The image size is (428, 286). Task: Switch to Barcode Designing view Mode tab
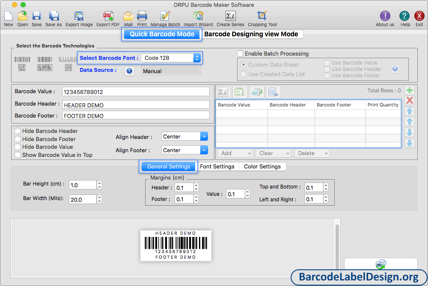click(251, 34)
